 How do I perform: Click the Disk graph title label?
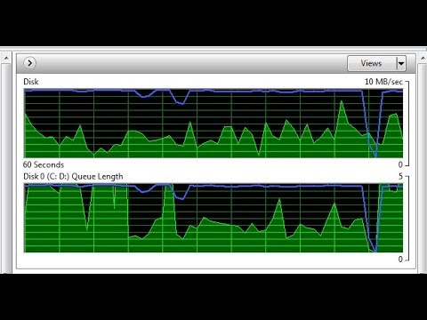click(x=31, y=82)
